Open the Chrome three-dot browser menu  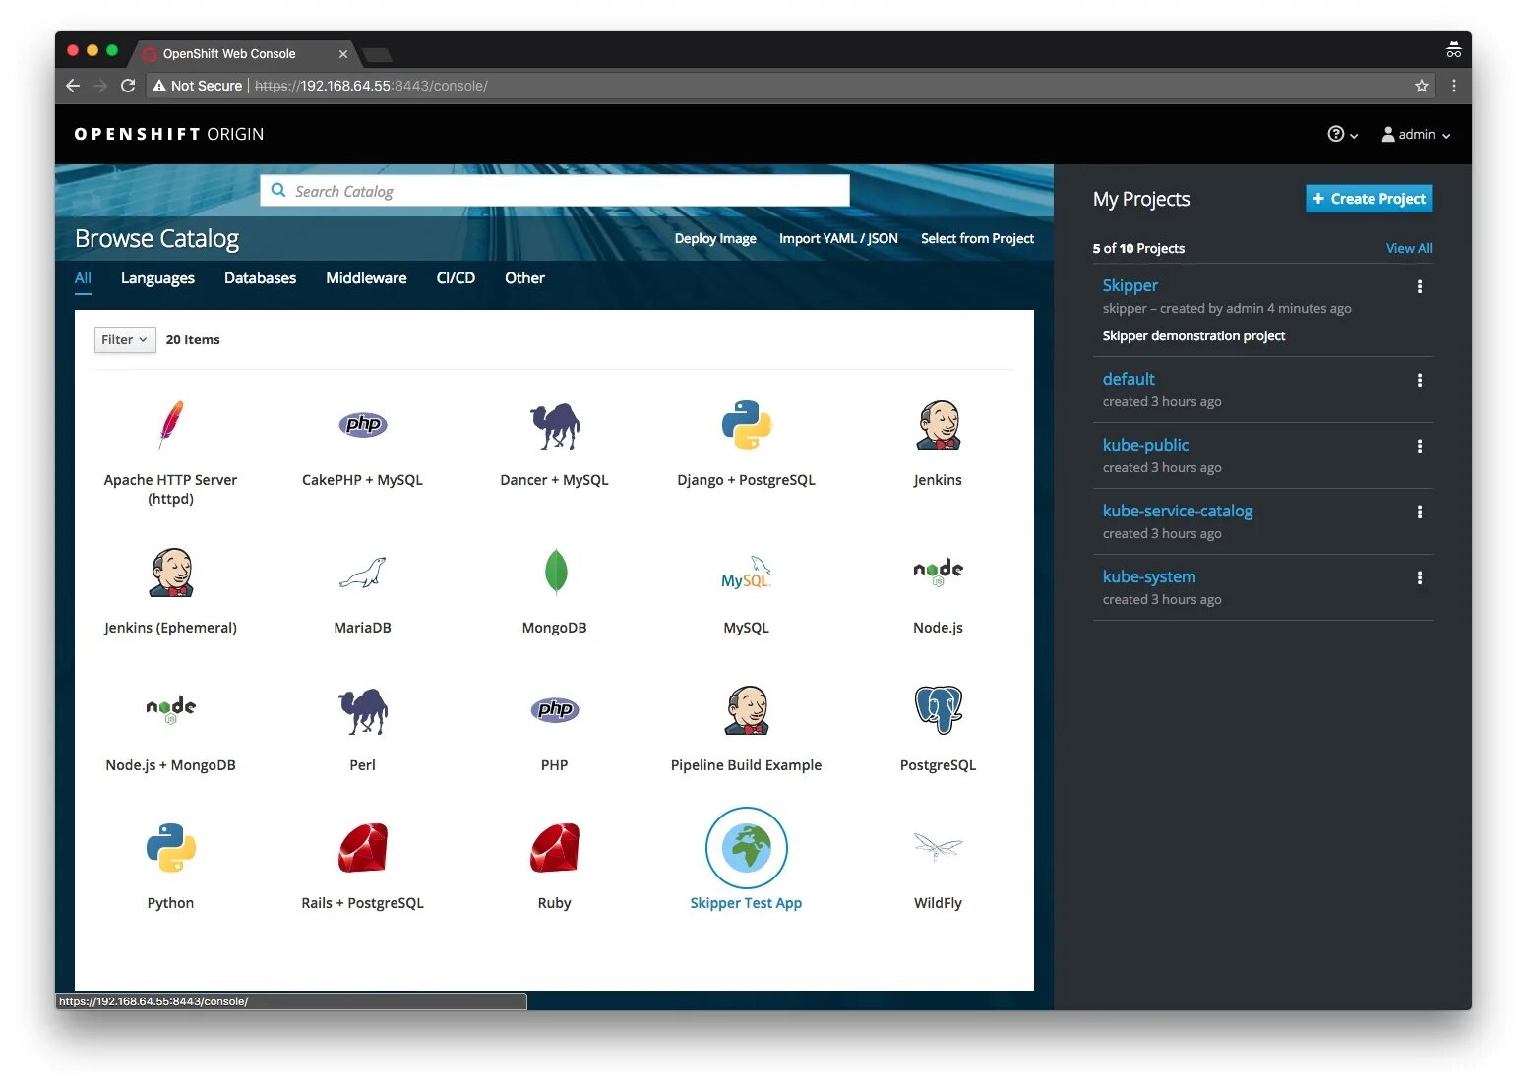pyautogui.click(x=1454, y=86)
